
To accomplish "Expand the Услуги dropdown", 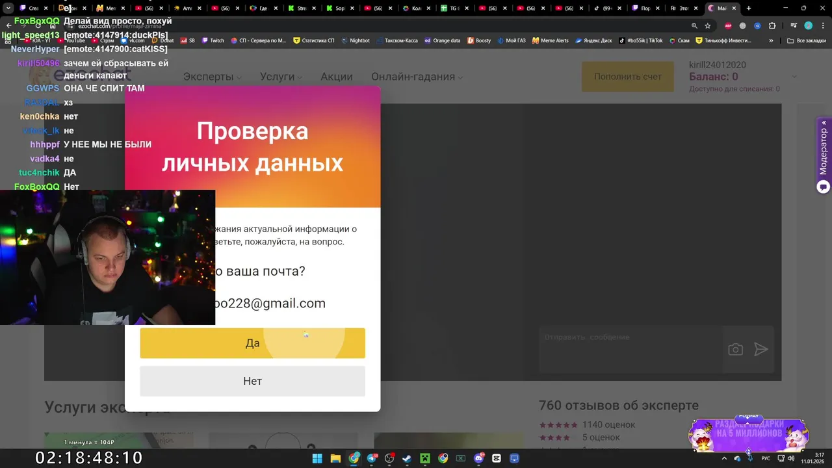I will [x=281, y=77].
